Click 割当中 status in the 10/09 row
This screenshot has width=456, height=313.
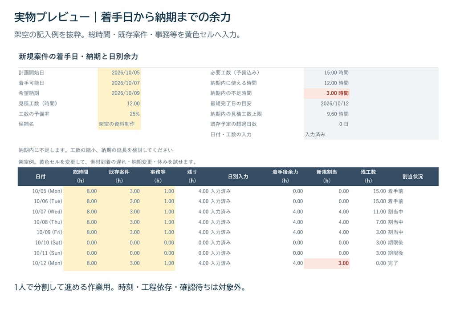(395, 232)
